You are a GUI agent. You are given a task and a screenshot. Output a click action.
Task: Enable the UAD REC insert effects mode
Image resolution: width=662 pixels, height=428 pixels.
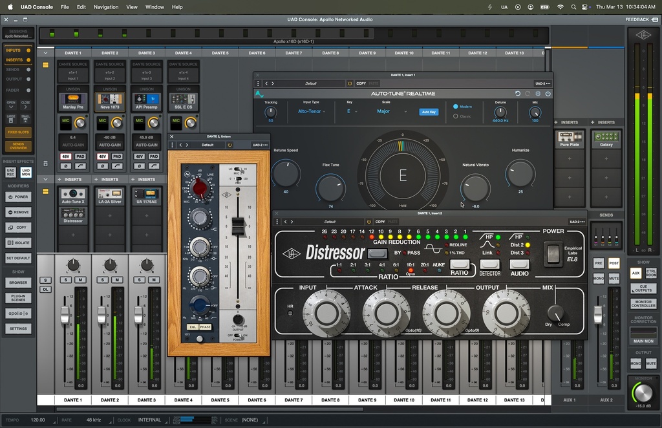[10, 172]
